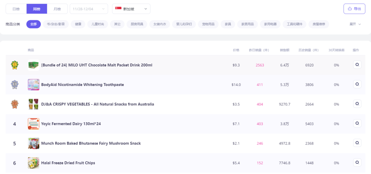
Task: Filter by 书/杂志/影音 category
Action: pyautogui.click(x=56, y=24)
